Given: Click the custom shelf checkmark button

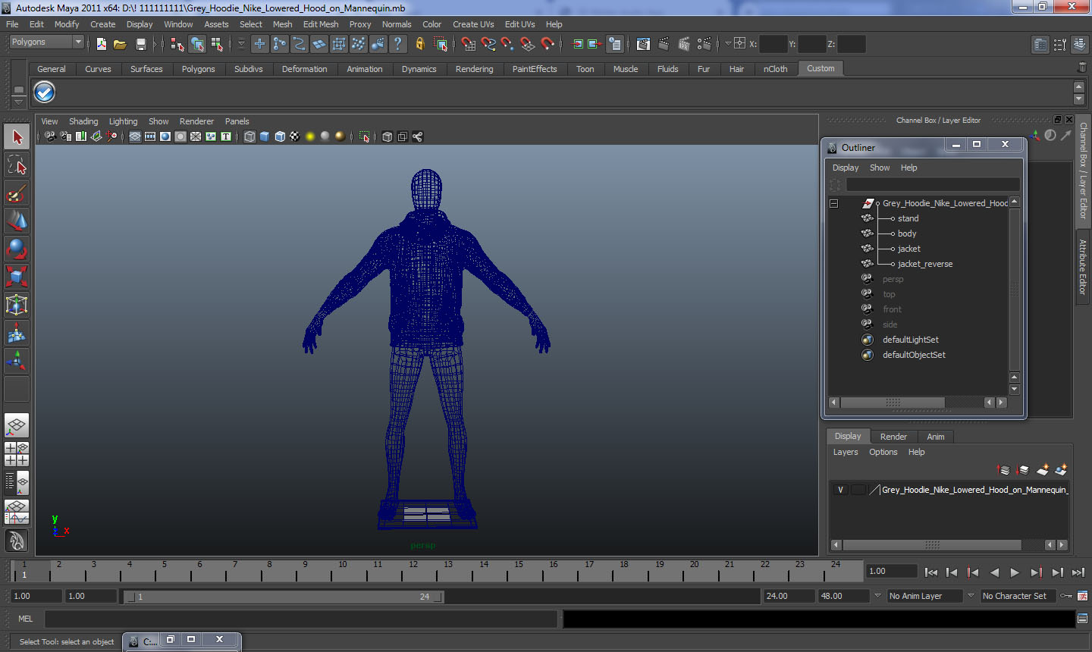Looking at the screenshot, I should [45, 92].
